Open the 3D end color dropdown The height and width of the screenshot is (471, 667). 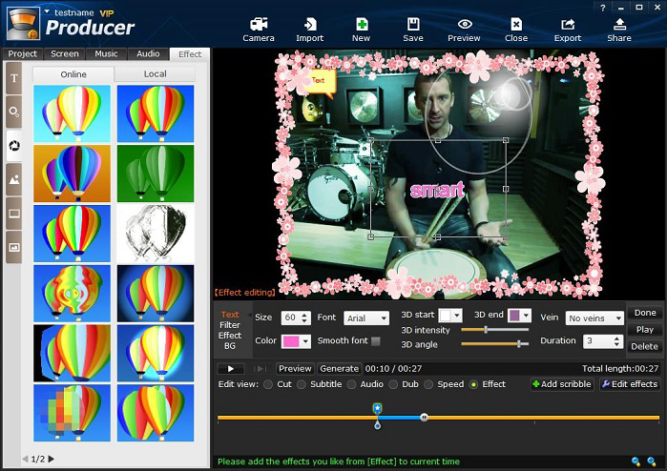coord(520,316)
